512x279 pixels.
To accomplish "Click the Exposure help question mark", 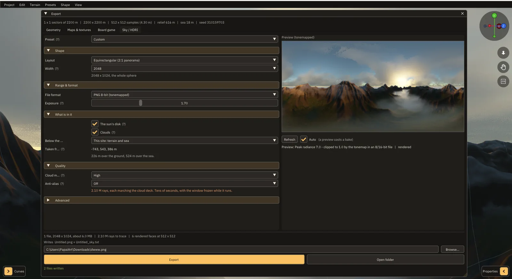I will point(62,103).
